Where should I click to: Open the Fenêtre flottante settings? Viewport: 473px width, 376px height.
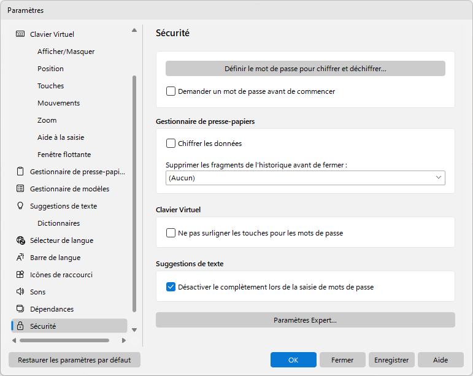[x=64, y=155]
